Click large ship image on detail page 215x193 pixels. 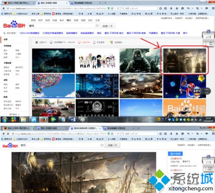84,172
